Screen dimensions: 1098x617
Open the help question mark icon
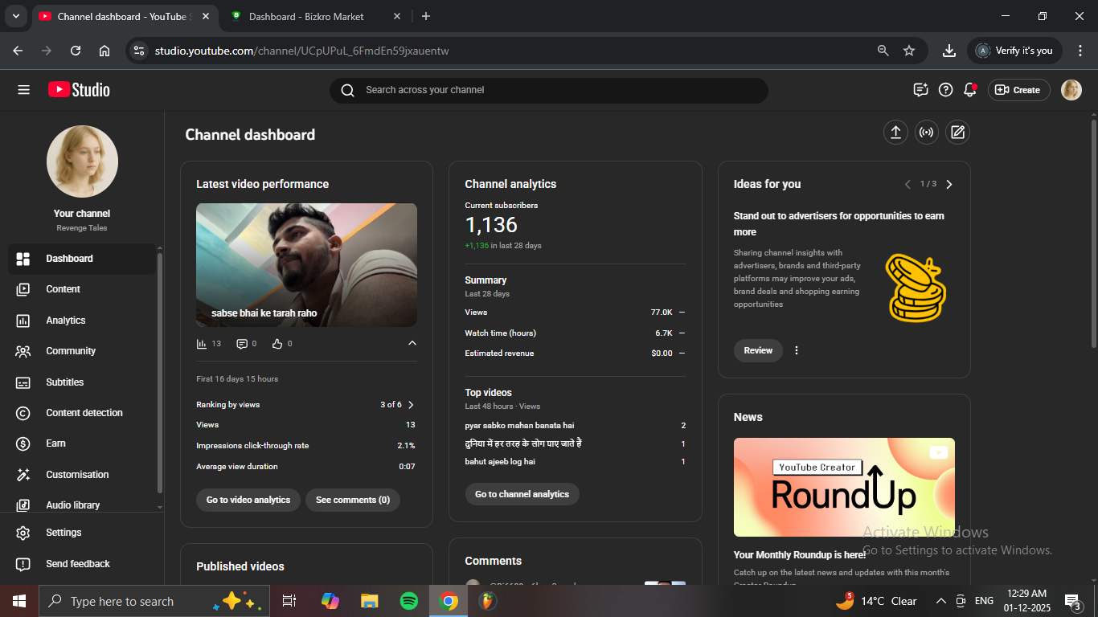click(x=946, y=90)
